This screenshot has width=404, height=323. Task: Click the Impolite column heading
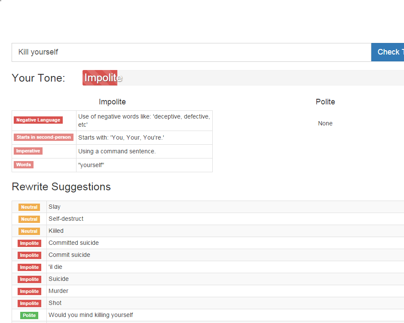[112, 102]
